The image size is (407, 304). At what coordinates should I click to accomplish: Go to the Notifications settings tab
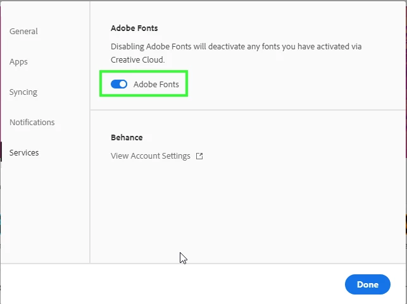click(x=32, y=123)
